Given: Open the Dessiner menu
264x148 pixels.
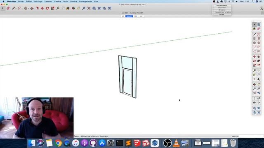Looking at the screenshot, I should pos(48,1).
